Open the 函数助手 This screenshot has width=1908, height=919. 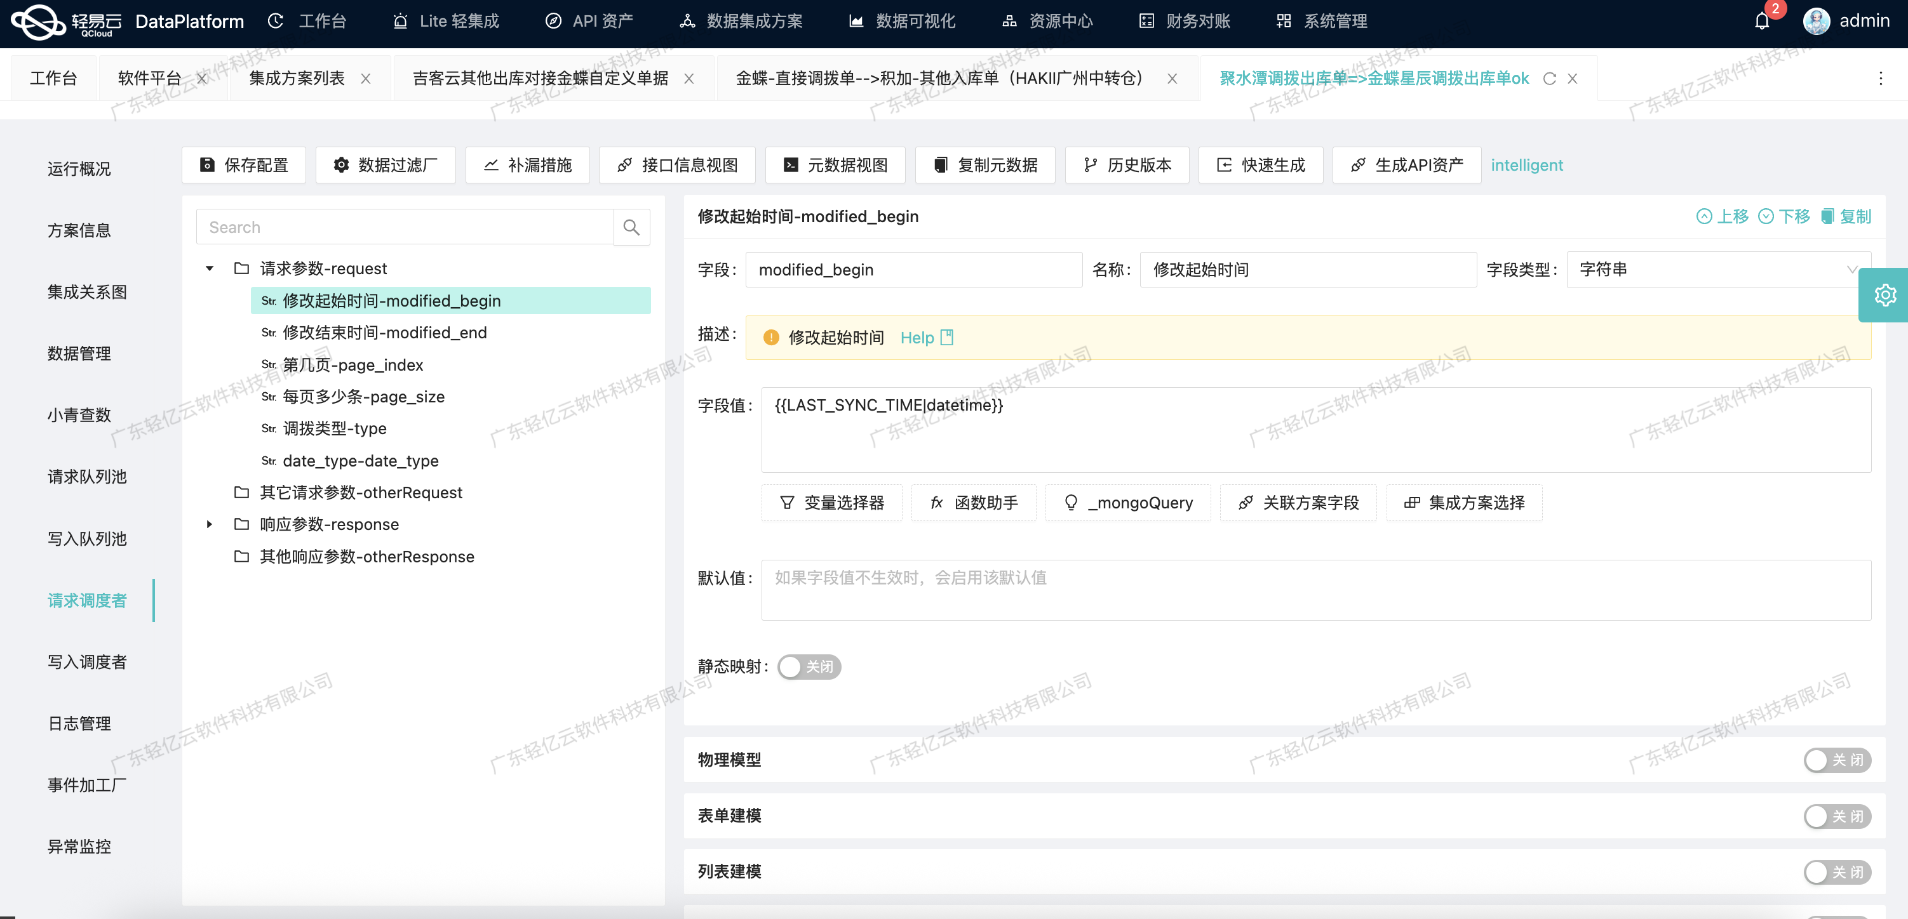click(974, 503)
